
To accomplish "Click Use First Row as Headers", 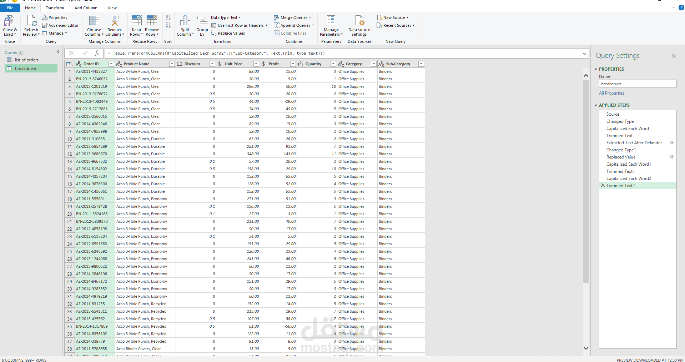I will coord(239,25).
